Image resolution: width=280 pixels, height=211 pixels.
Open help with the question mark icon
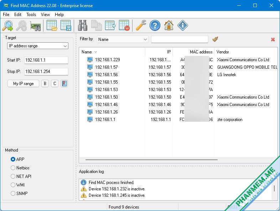[x=155, y=26]
